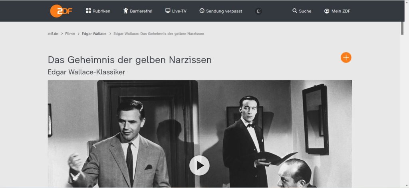The image size is (409, 188).
Task: Open the Rubriken menu
Action: coord(98,11)
